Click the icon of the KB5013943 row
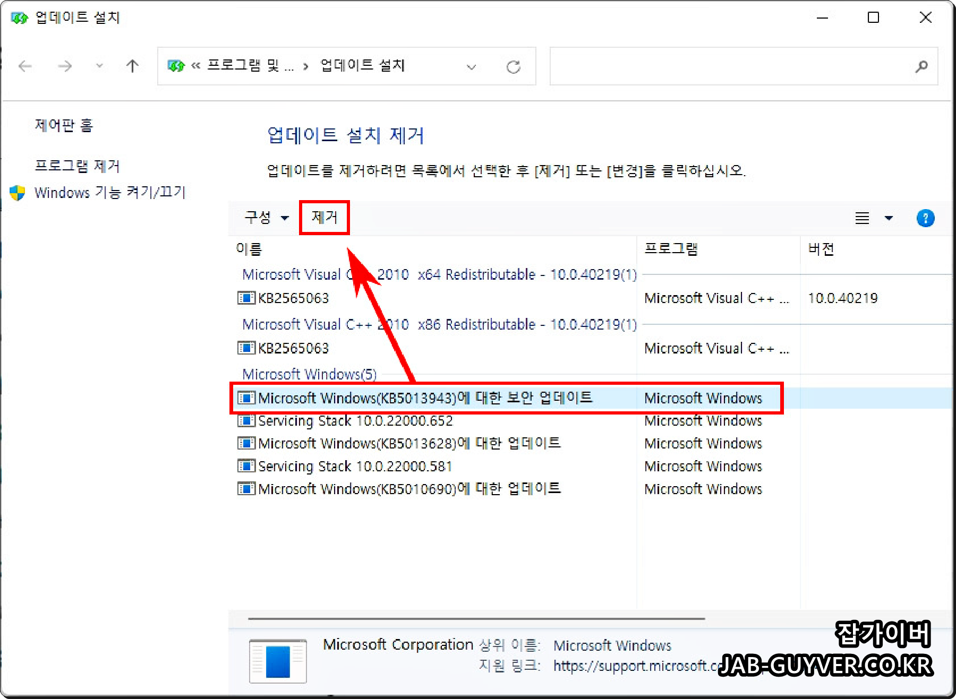Image resolution: width=956 pixels, height=699 pixels. 246,398
